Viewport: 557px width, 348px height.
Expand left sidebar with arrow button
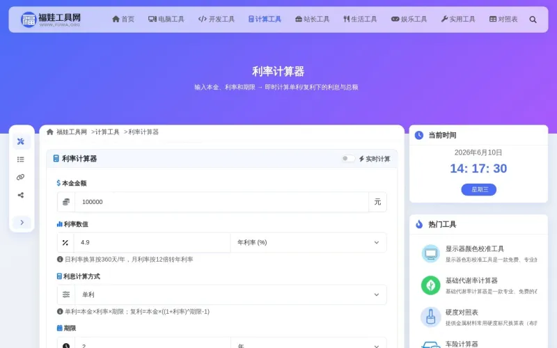pyautogui.click(x=22, y=222)
